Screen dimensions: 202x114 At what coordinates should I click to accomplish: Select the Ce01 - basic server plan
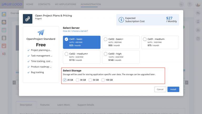click(x=82, y=42)
